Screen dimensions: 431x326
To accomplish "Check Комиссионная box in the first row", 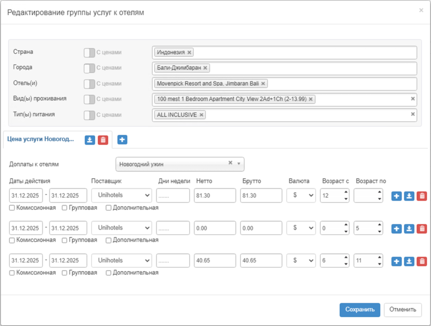I will coord(12,208).
